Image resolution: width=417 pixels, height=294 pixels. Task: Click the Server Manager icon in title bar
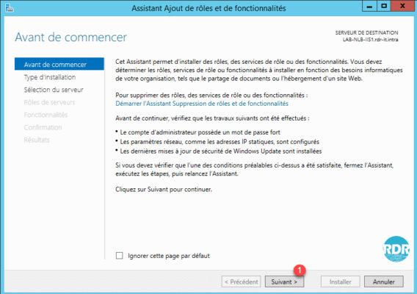[10, 8]
